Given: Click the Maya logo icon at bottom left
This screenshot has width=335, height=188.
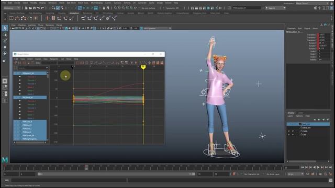Looking at the screenshot, I should (x=5, y=160).
